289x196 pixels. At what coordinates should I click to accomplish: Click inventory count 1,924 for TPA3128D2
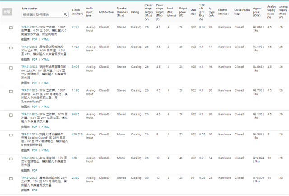pyautogui.click(x=75, y=47)
